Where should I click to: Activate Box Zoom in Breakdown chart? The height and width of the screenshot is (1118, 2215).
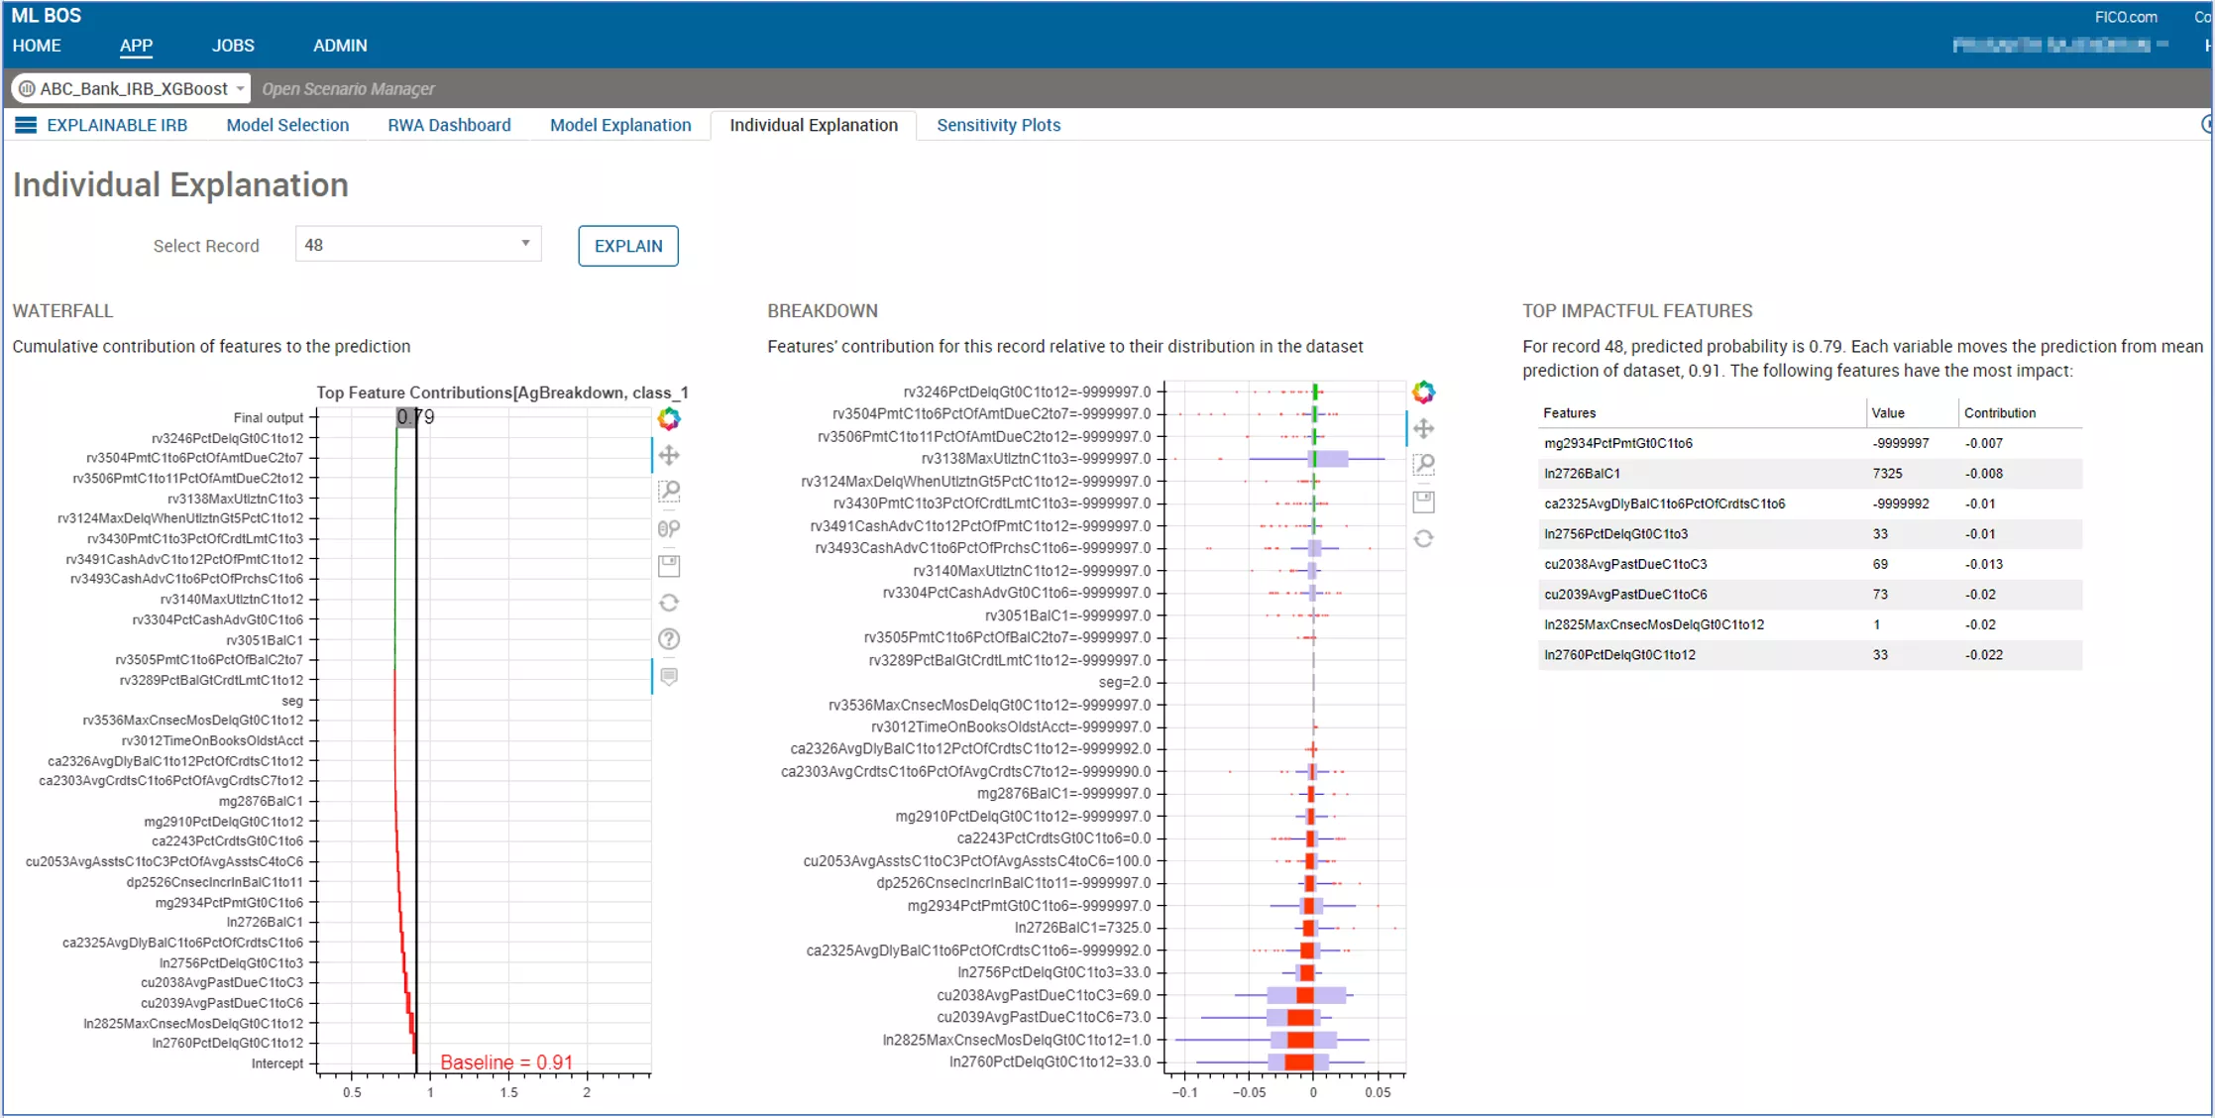[x=1423, y=465]
